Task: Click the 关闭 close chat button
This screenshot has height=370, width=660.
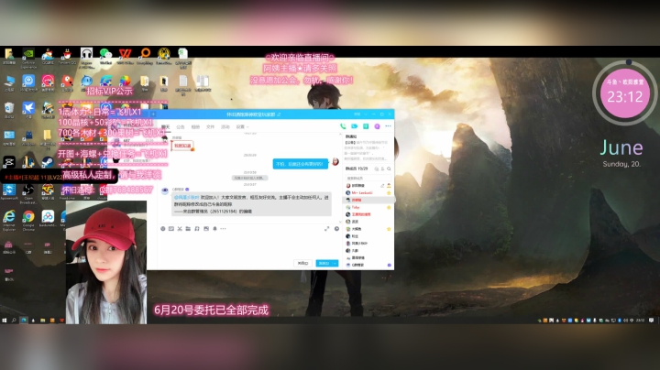Action: [303, 263]
